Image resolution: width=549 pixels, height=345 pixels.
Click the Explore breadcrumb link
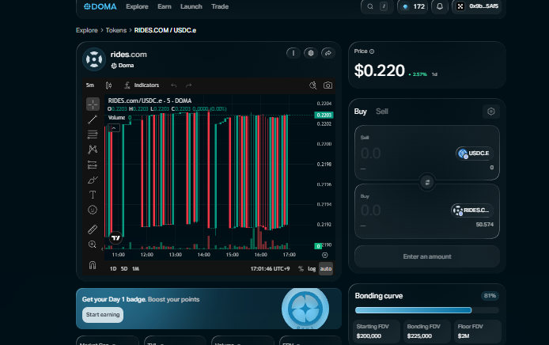coord(87,30)
